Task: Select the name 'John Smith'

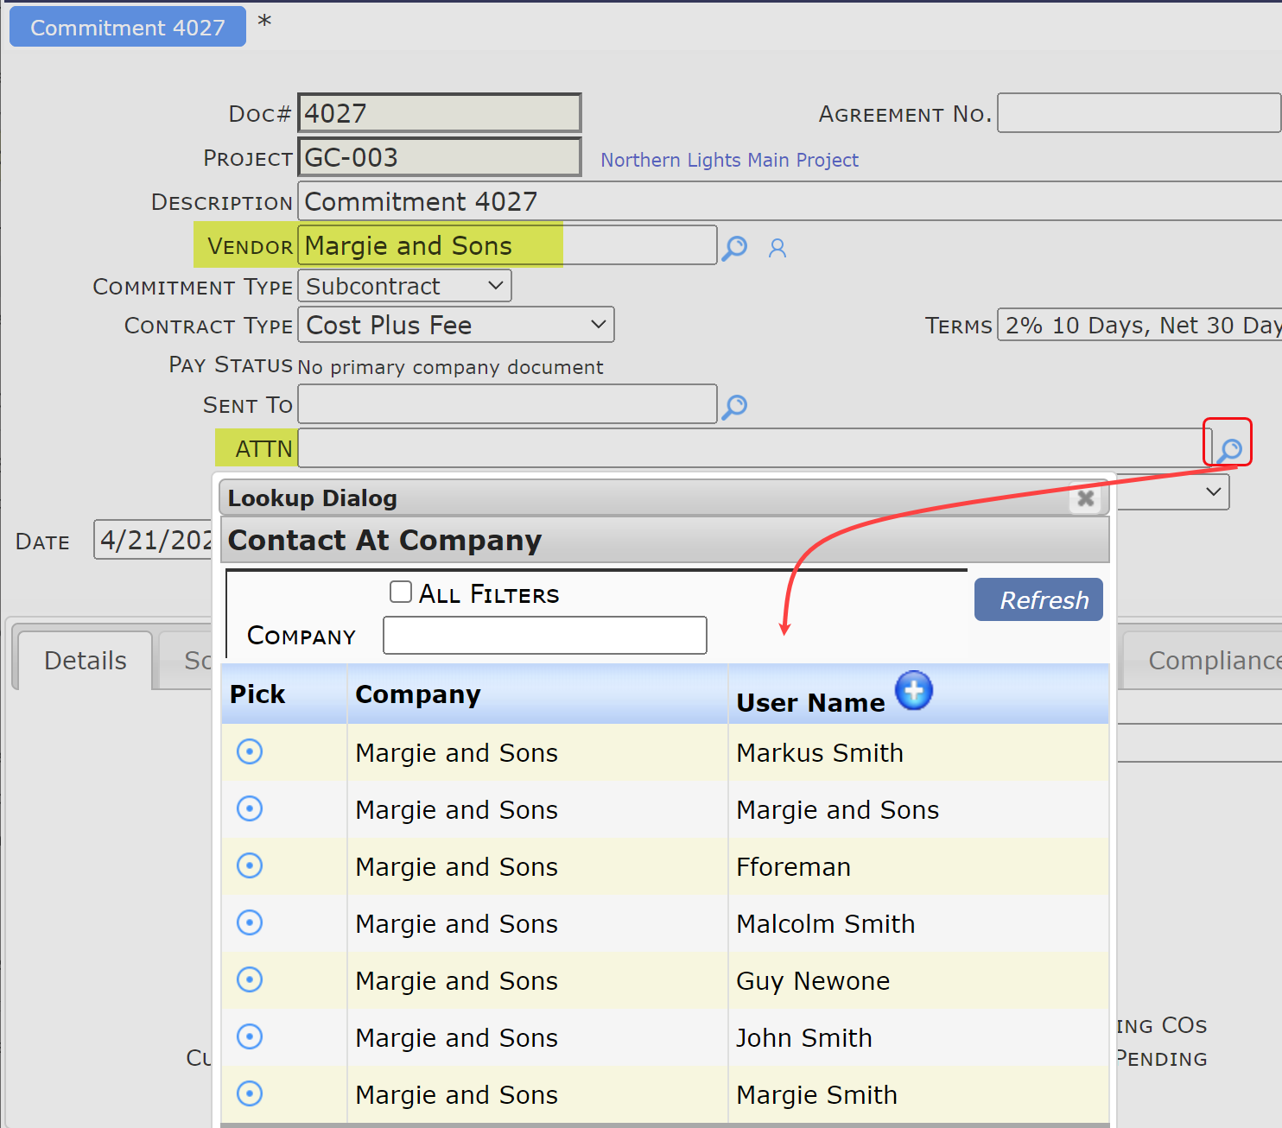Action: 804,1038
